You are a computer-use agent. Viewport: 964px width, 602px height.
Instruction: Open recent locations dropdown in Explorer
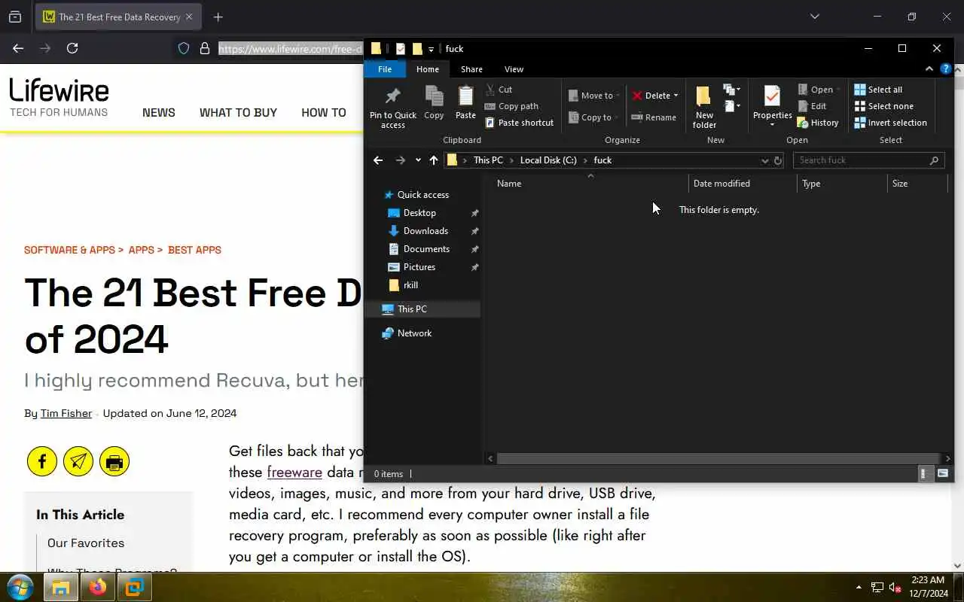418,160
